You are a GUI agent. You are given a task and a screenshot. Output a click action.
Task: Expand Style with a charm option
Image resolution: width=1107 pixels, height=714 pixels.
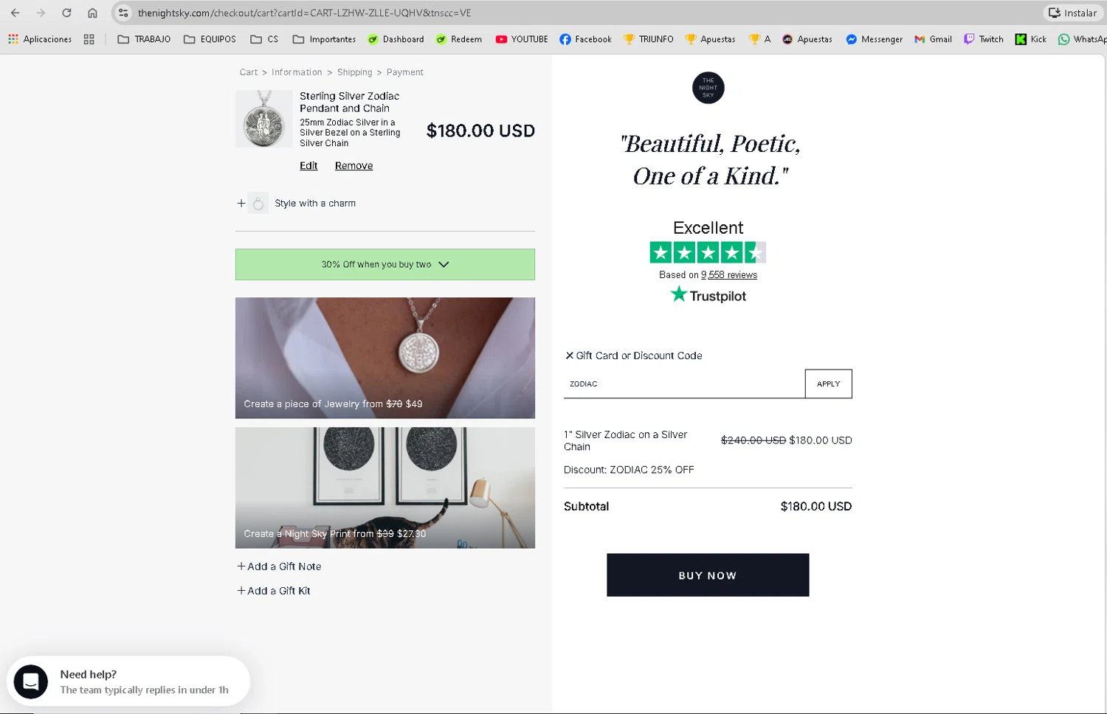coord(241,203)
